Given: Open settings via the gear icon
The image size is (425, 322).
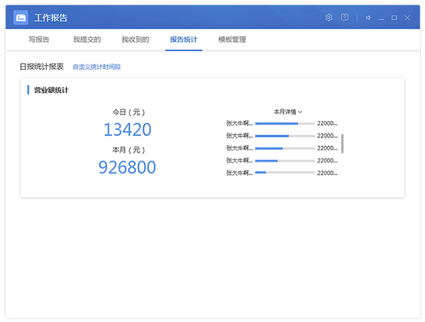Looking at the screenshot, I should tap(329, 17).
